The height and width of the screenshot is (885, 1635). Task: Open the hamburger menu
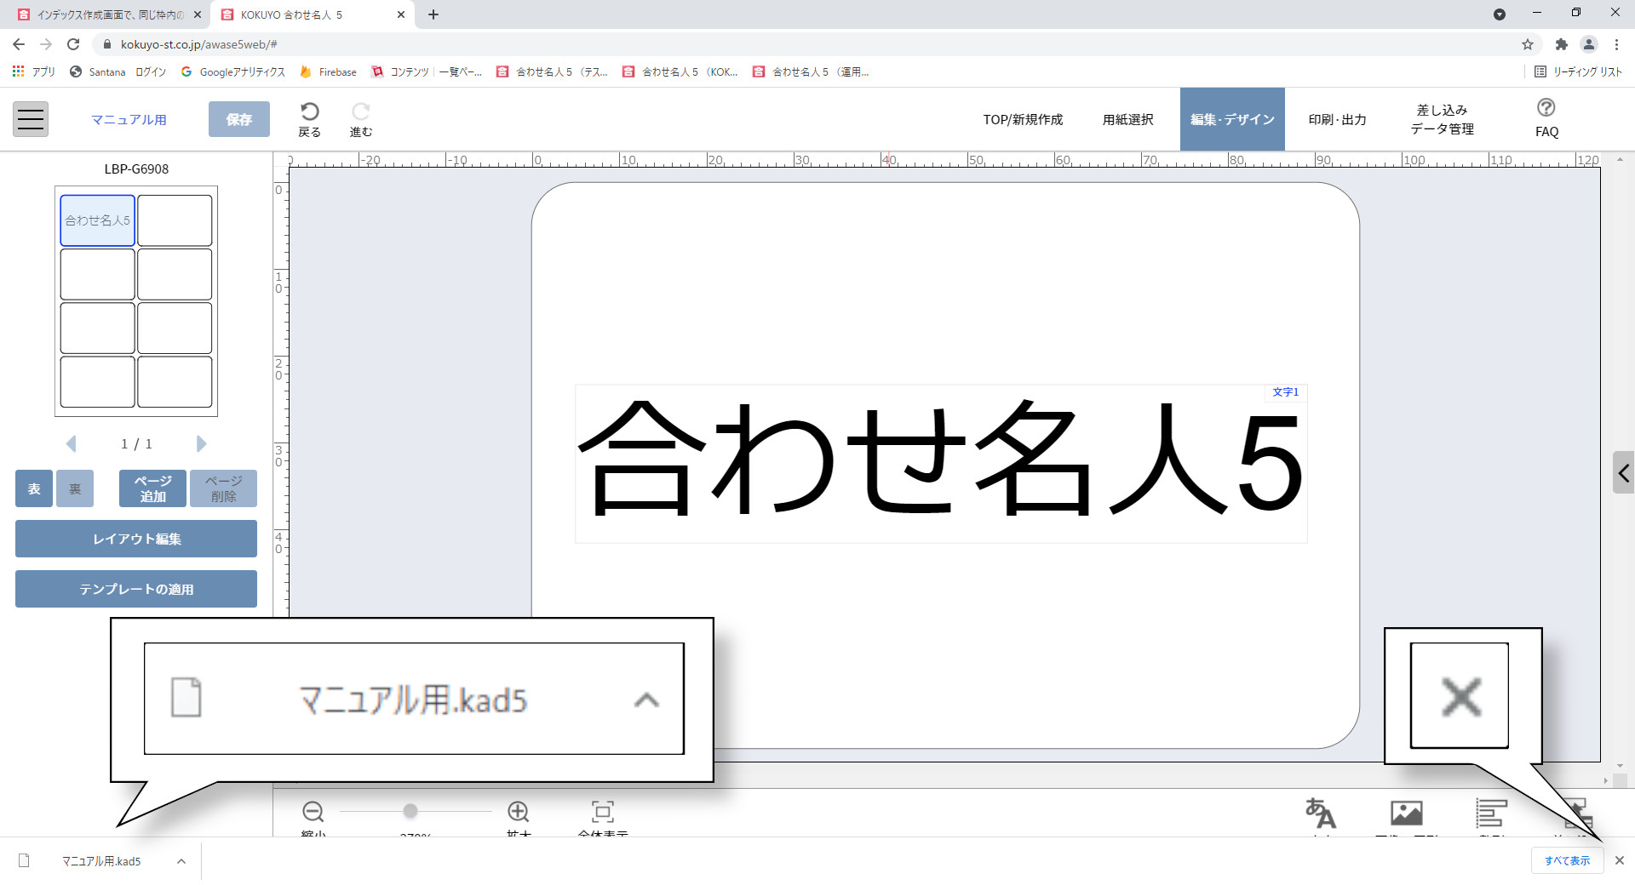(30, 118)
